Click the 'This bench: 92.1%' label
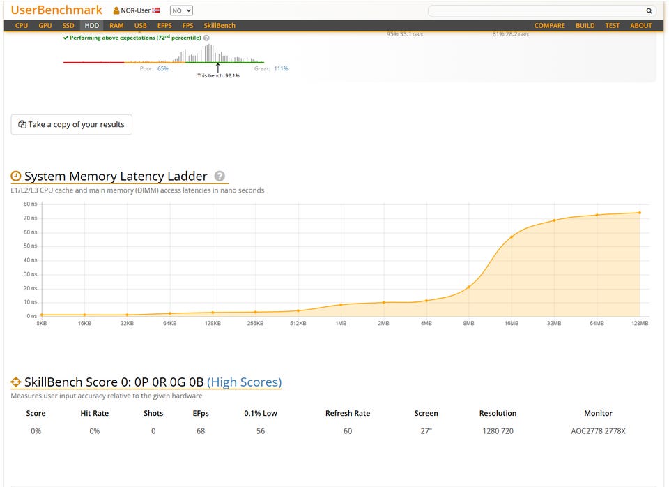The width and height of the screenshot is (669, 487). pyautogui.click(x=218, y=75)
